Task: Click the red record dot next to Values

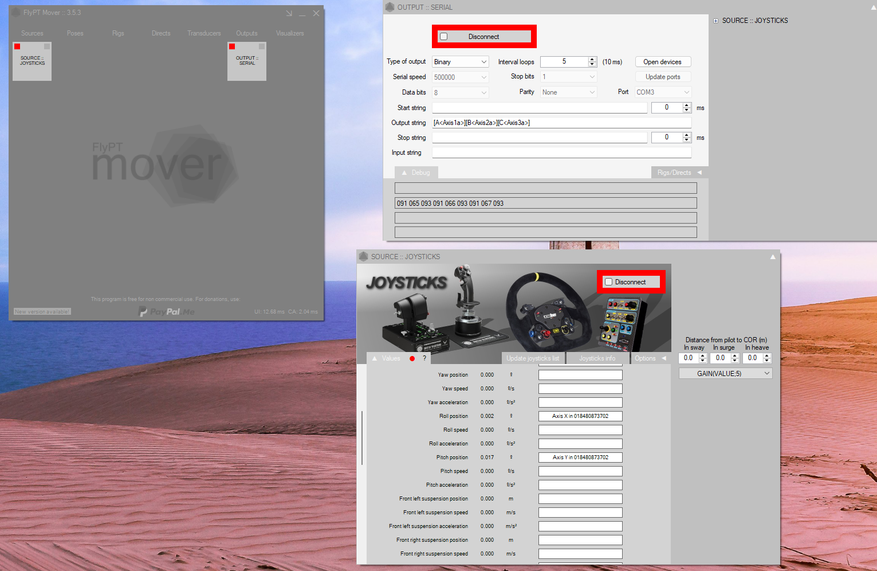Action: (412, 358)
